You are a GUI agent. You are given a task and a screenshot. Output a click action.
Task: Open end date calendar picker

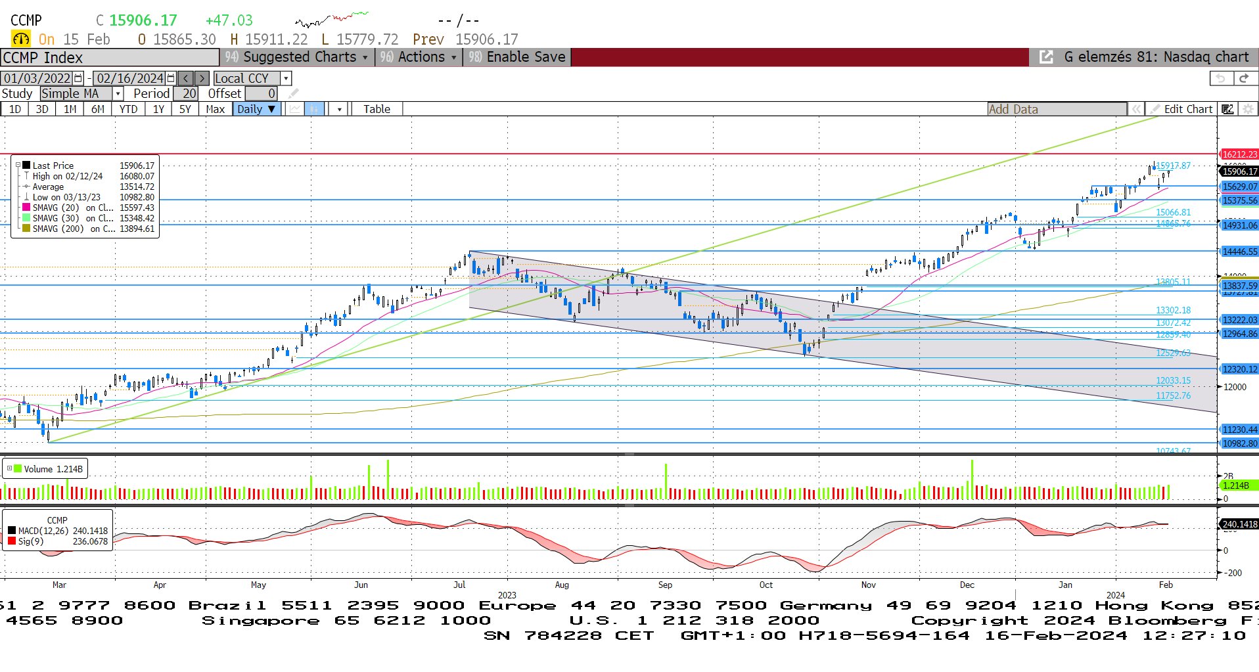point(171,78)
